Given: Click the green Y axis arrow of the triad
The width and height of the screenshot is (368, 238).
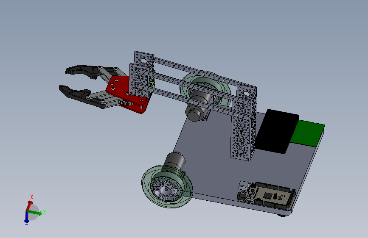Looking at the screenshot, I should tap(35, 213).
